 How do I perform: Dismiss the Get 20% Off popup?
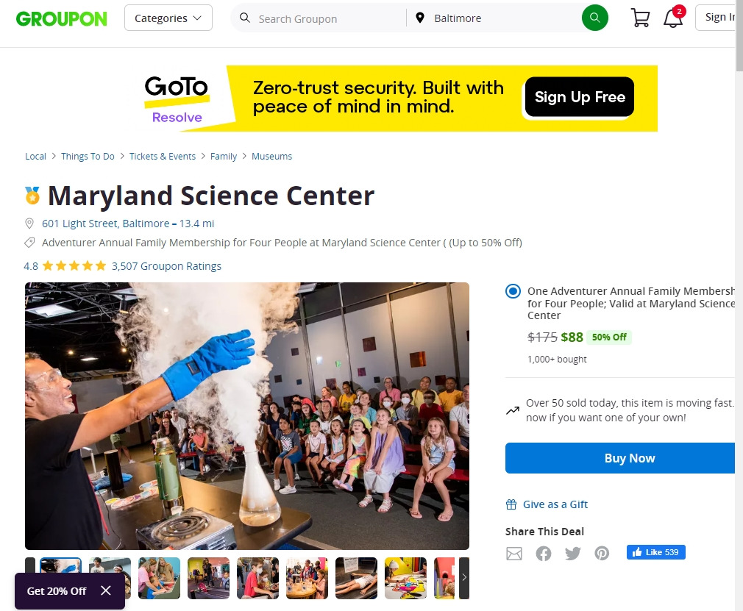106,590
